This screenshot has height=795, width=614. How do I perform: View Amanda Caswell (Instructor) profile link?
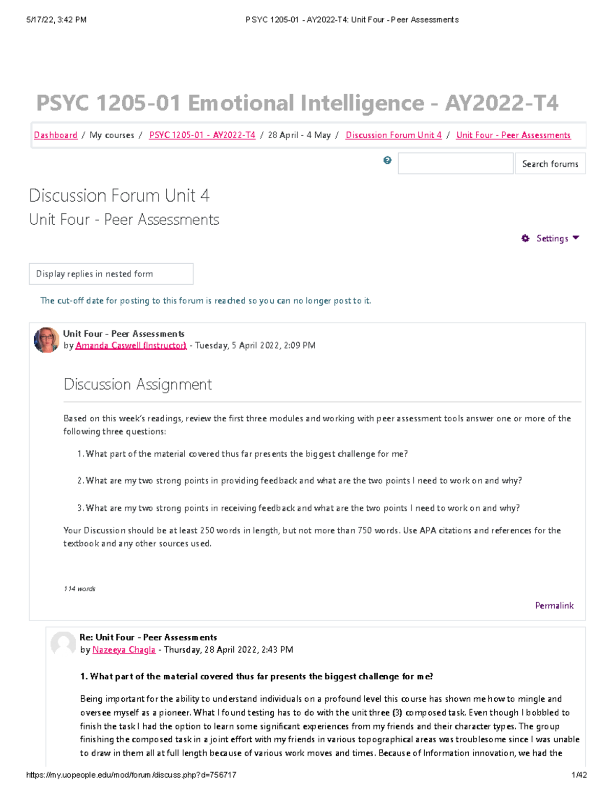129,345
